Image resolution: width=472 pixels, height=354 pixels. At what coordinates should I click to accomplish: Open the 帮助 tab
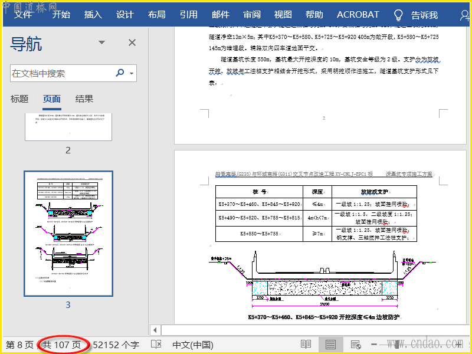tap(314, 14)
